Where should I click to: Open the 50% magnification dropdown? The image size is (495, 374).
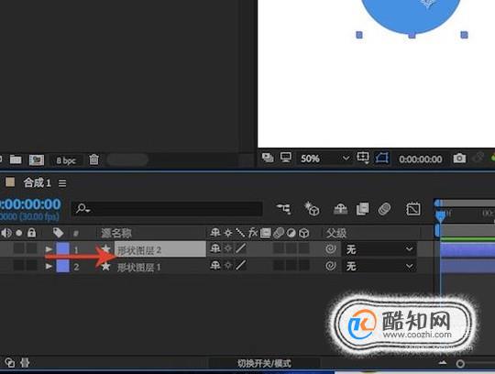[x=325, y=158]
